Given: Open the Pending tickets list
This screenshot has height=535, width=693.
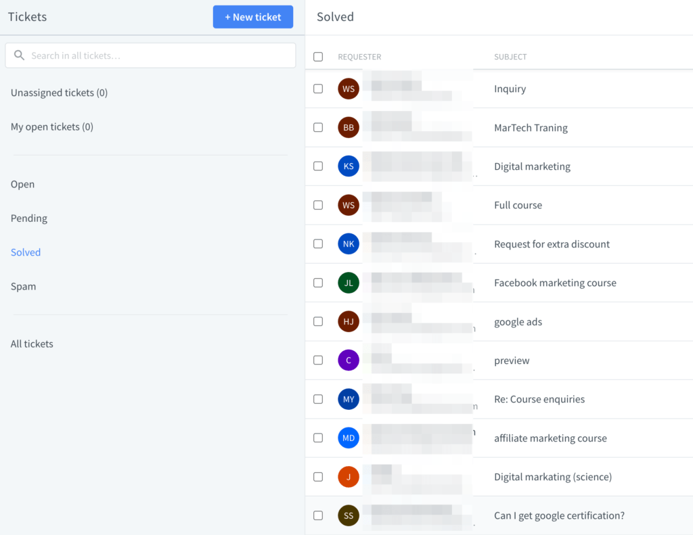Looking at the screenshot, I should (x=28, y=218).
